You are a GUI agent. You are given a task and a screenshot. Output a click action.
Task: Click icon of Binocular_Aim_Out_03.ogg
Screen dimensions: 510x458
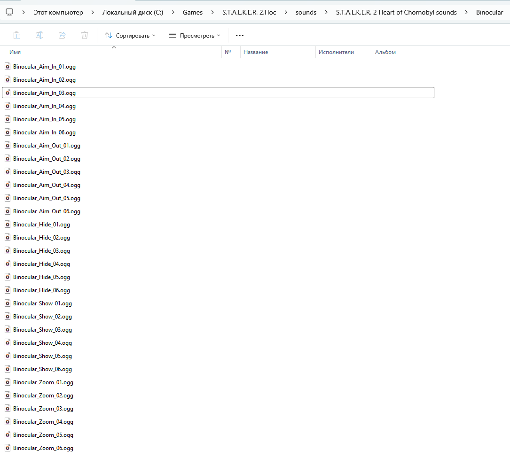coord(8,172)
